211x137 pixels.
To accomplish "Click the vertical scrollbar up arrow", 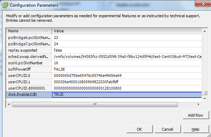I will 205,31.
